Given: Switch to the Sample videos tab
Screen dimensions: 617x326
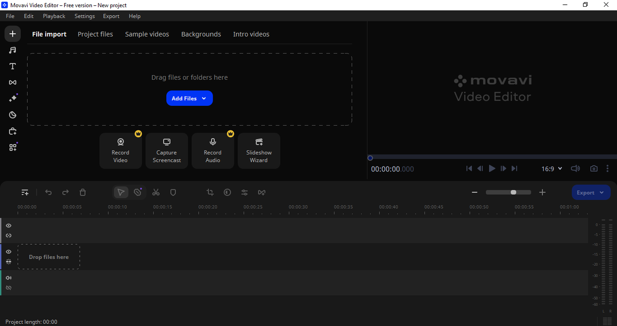Looking at the screenshot, I should [147, 34].
